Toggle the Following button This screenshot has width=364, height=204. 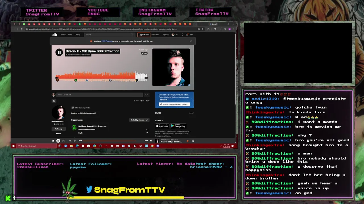pyautogui.click(x=59, y=129)
